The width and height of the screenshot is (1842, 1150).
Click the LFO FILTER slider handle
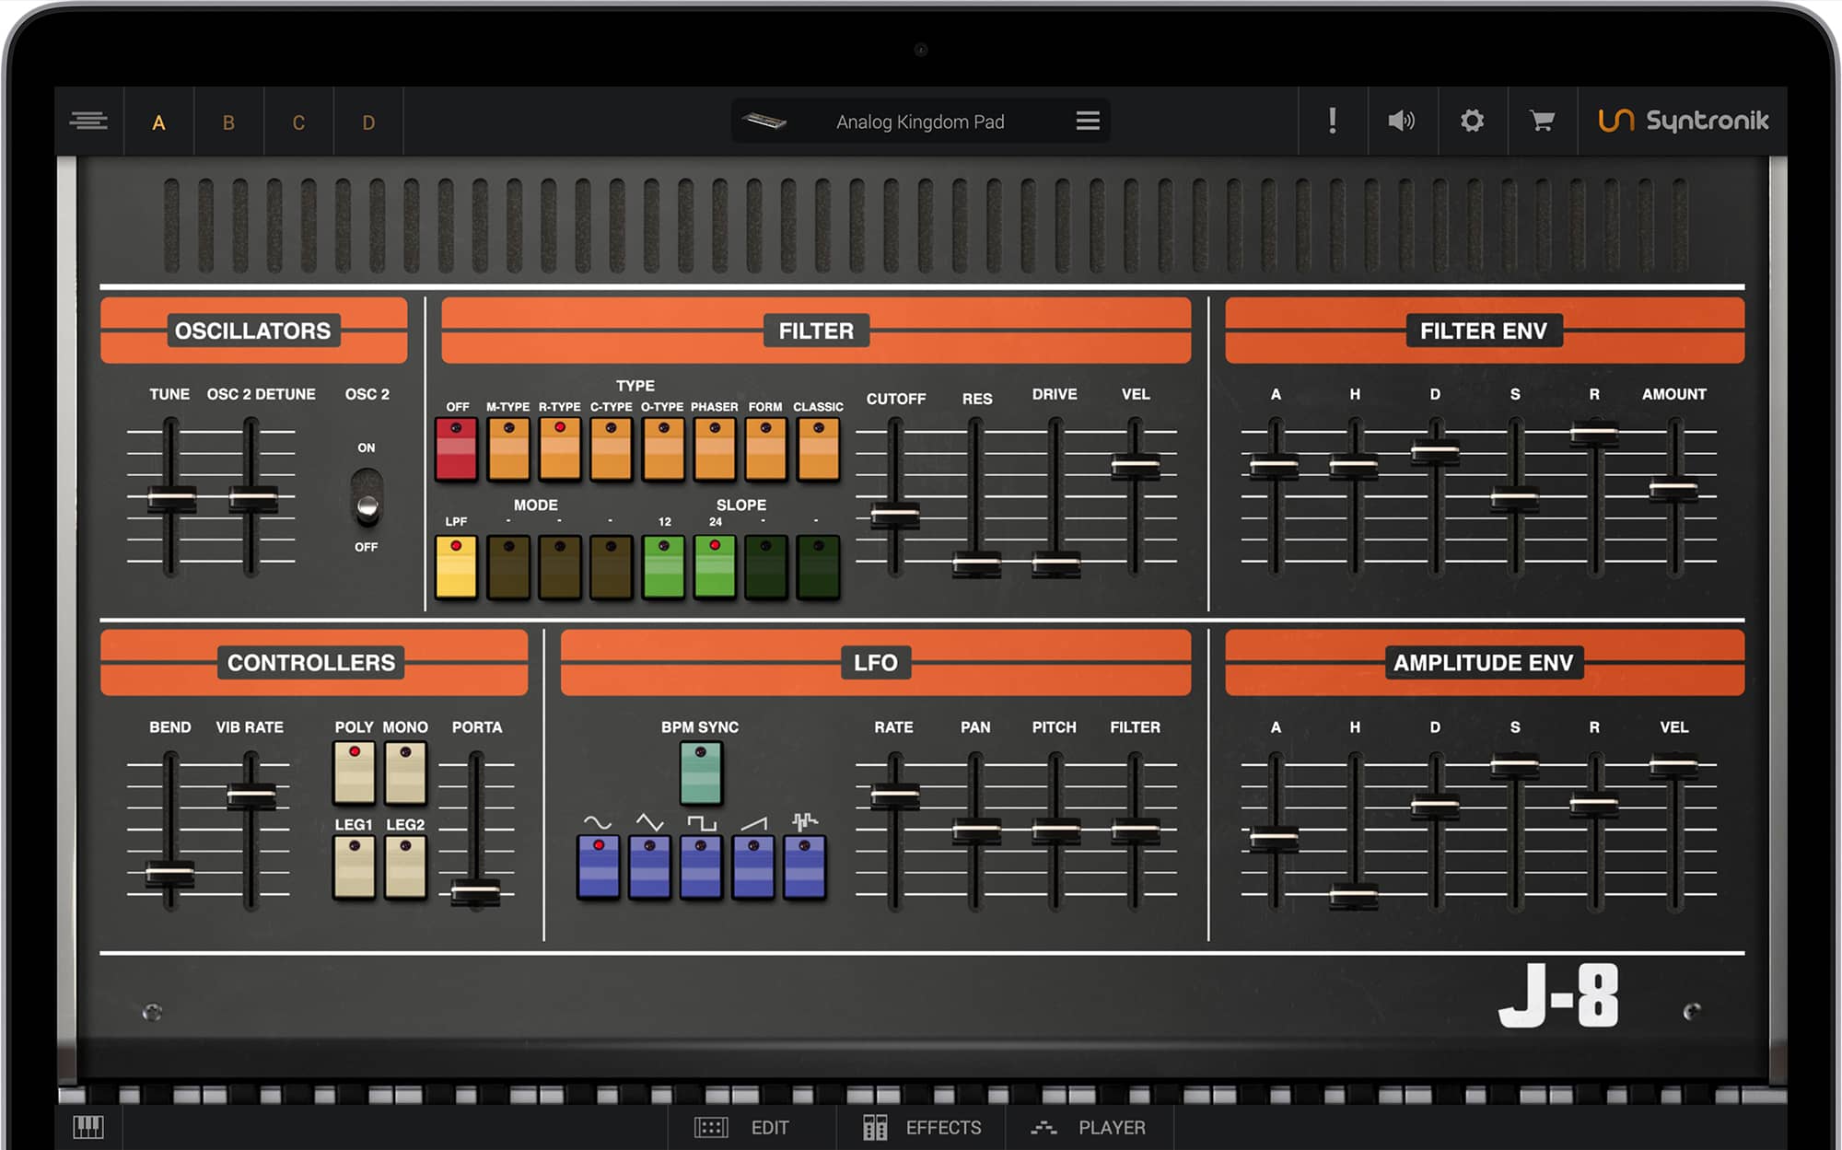(1135, 831)
